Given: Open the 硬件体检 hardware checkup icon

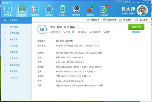Looking at the screenshot, I should click(8, 11).
